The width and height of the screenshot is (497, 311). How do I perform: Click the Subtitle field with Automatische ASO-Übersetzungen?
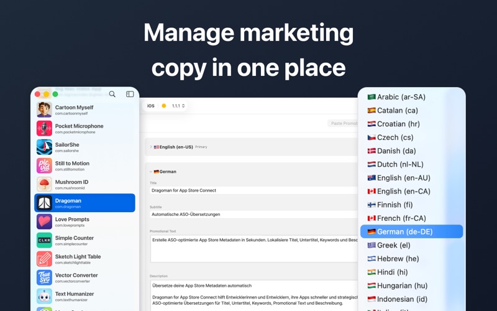254,214
